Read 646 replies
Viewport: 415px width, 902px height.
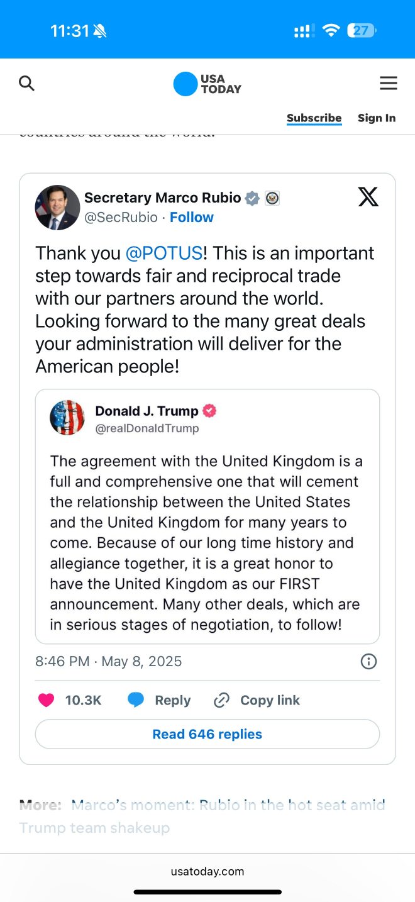pyautogui.click(x=207, y=734)
